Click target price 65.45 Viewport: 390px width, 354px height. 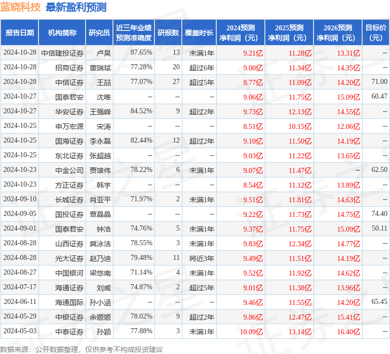point(379,301)
